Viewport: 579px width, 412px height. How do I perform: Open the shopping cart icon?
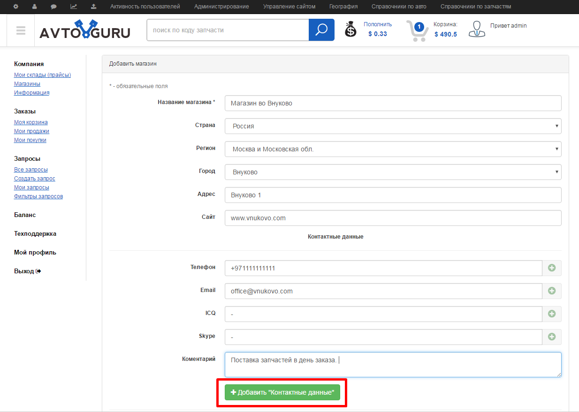pyautogui.click(x=417, y=30)
